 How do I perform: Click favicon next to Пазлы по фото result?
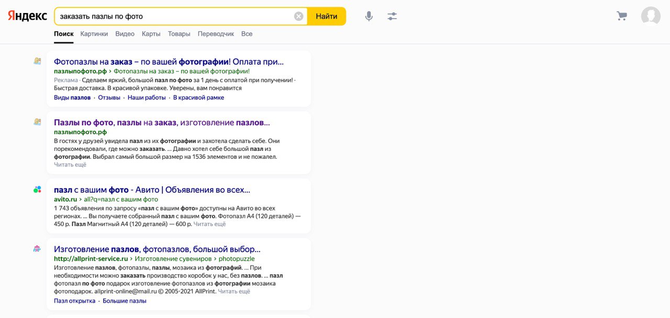(x=37, y=122)
